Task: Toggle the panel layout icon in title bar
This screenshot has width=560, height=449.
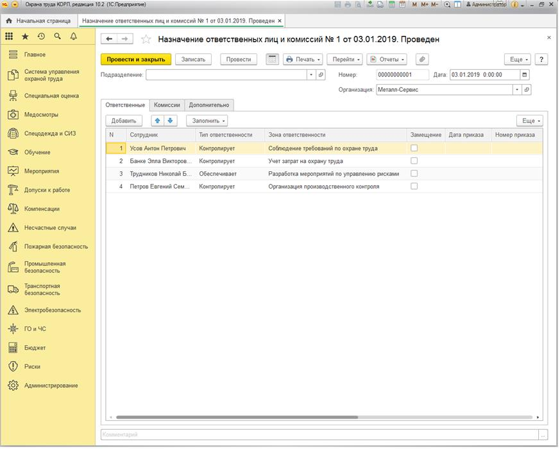Action: tap(458, 4)
